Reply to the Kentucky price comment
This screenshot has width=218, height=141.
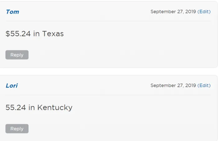click(x=17, y=129)
